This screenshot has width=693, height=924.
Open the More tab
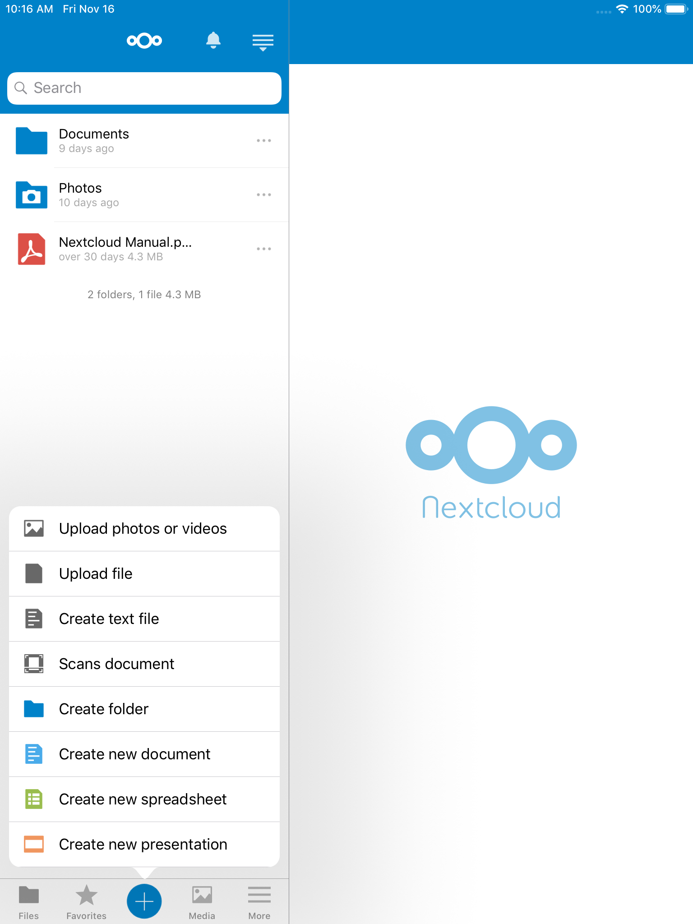tap(259, 902)
